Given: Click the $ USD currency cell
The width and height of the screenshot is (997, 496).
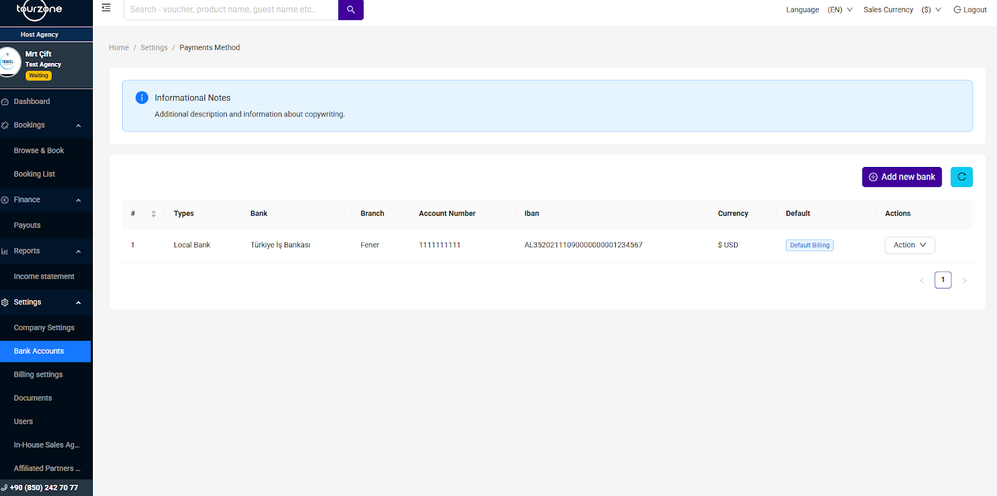Looking at the screenshot, I should pos(728,246).
